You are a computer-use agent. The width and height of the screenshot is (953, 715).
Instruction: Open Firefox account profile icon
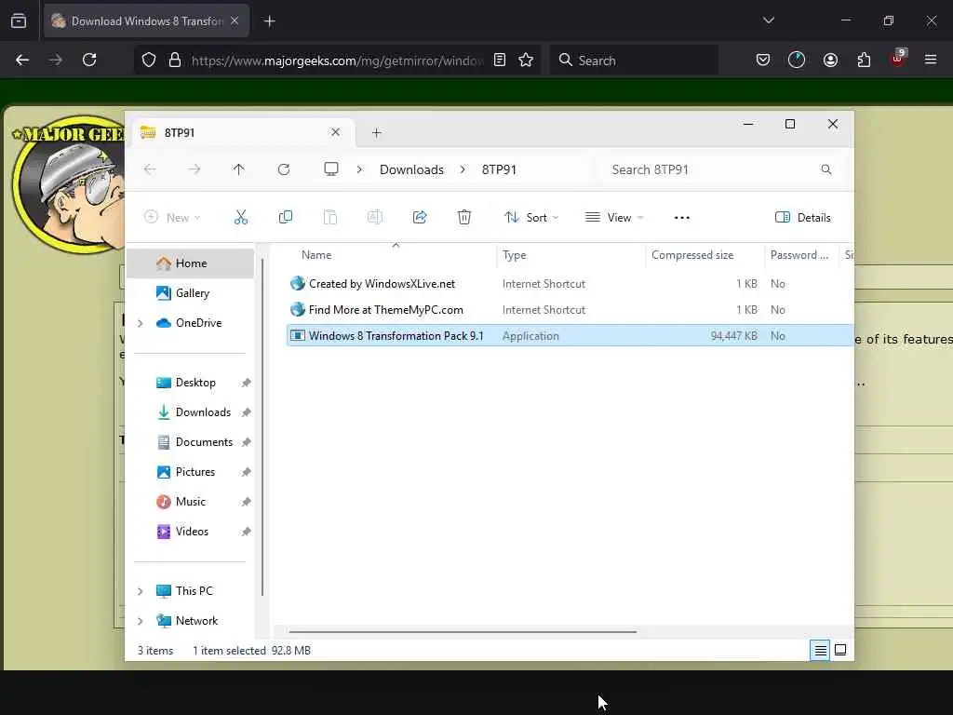[x=830, y=60]
